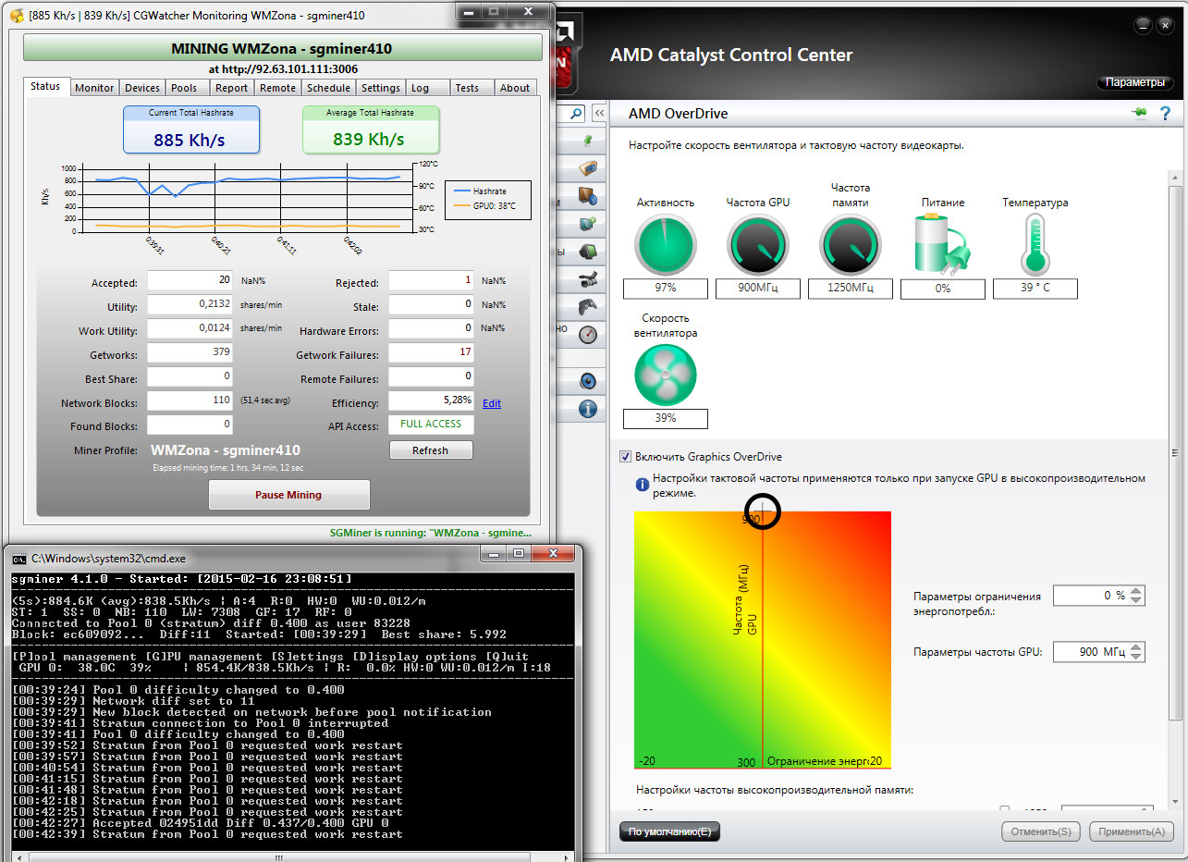
Task: Increase GPU clock МГц value with up arrow
Action: coord(1137,646)
